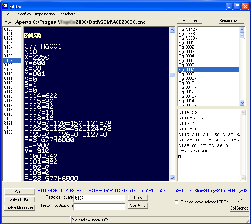Click the Routech button
Screen dimensions: 251x224
[x=189, y=21]
